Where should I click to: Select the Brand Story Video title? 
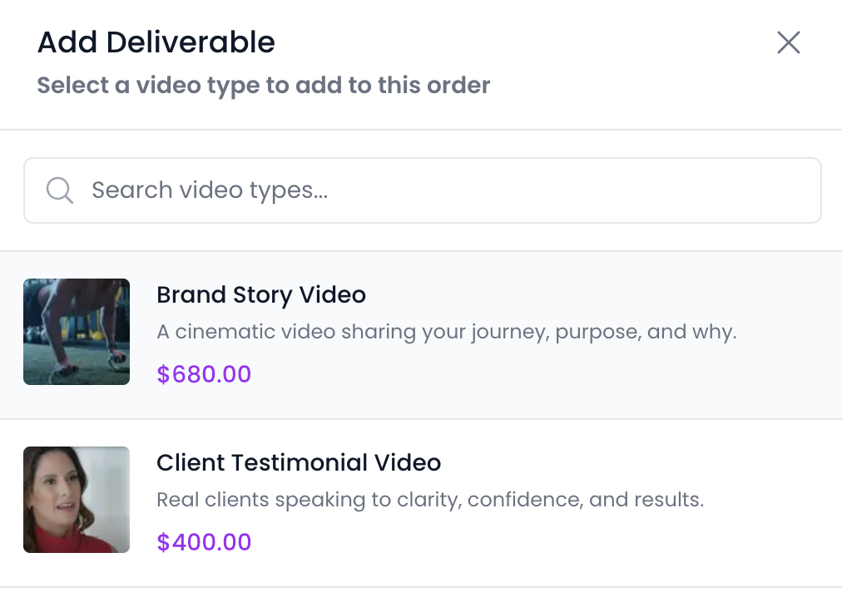tap(261, 295)
